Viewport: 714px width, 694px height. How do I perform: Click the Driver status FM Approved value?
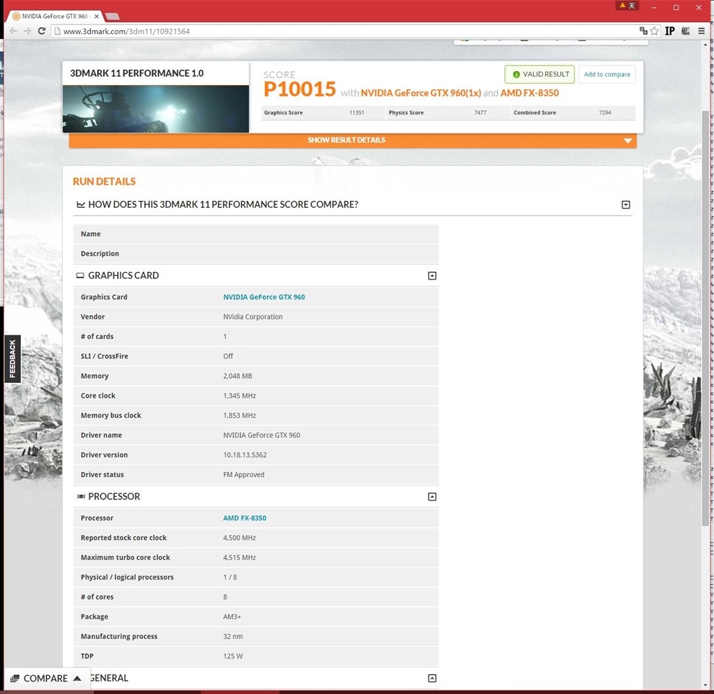[243, 474]
